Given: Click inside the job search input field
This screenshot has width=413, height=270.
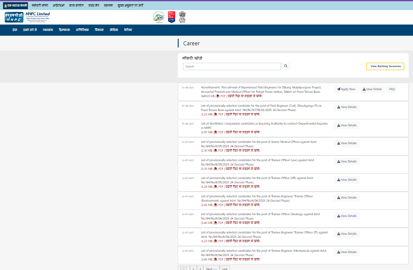Looking at the screenshot, I should pyautogui.click(x=231, y=66).
